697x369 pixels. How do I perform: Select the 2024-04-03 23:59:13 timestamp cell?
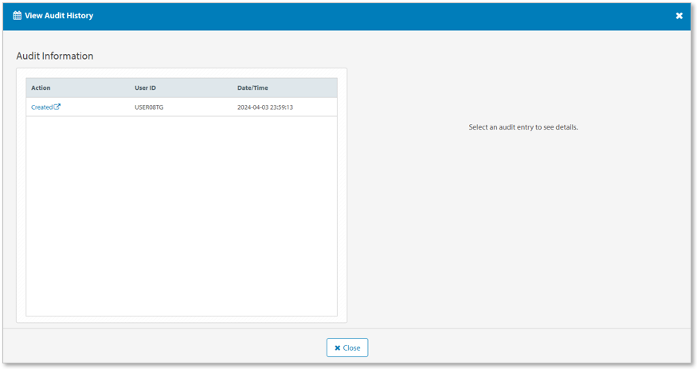[x=264, y=107]
